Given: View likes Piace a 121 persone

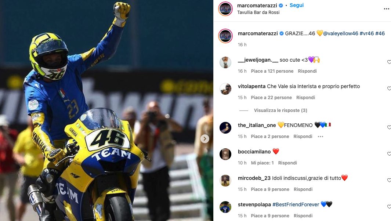Looking at the screenshot, I should click(272, 71).
